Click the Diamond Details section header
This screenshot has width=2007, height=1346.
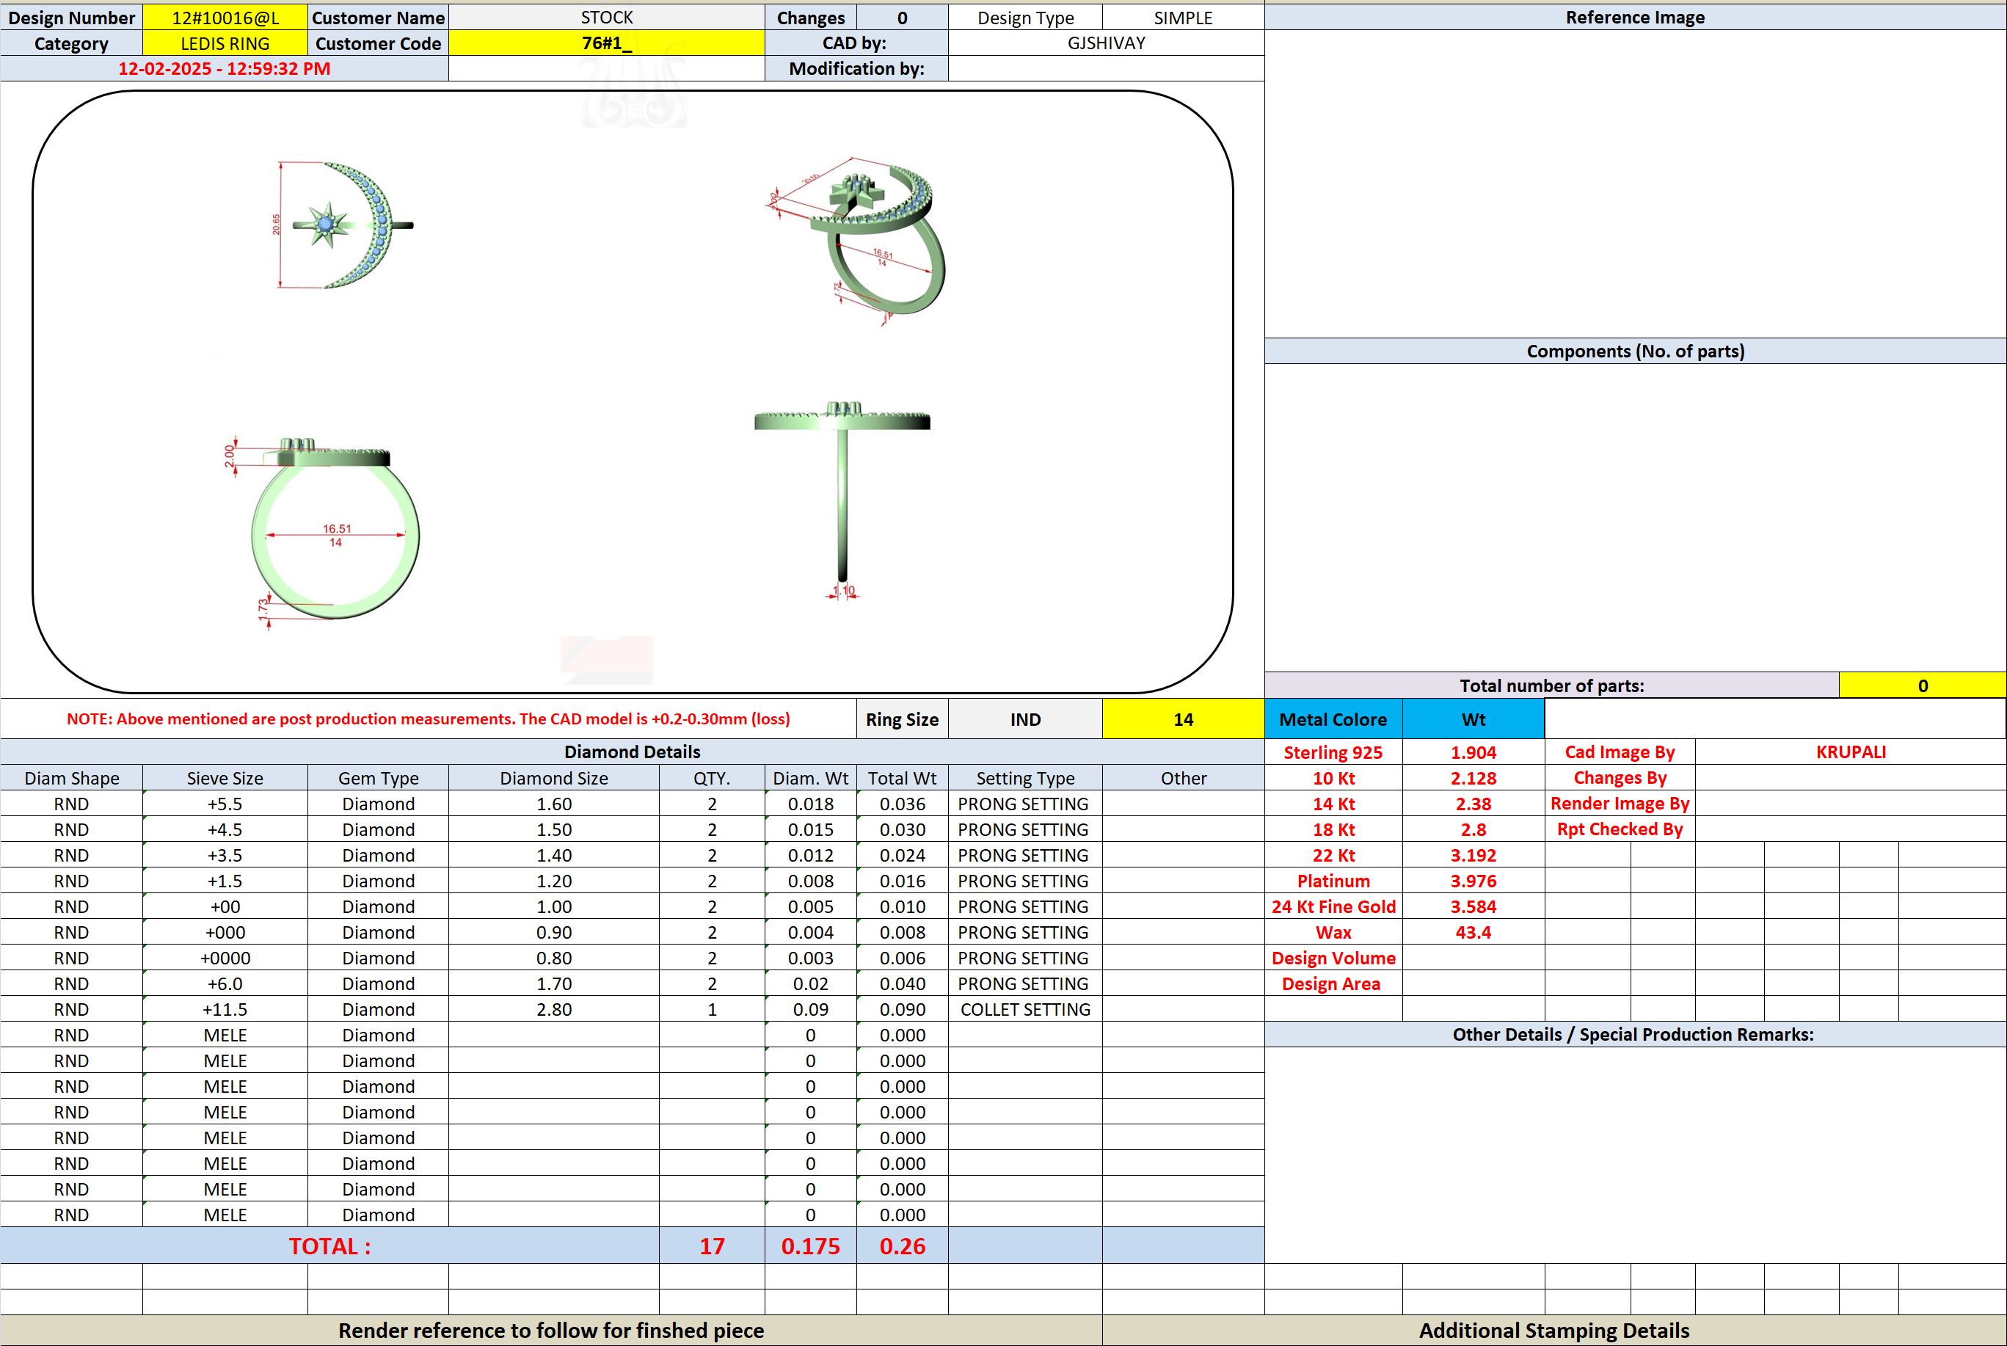633,752
